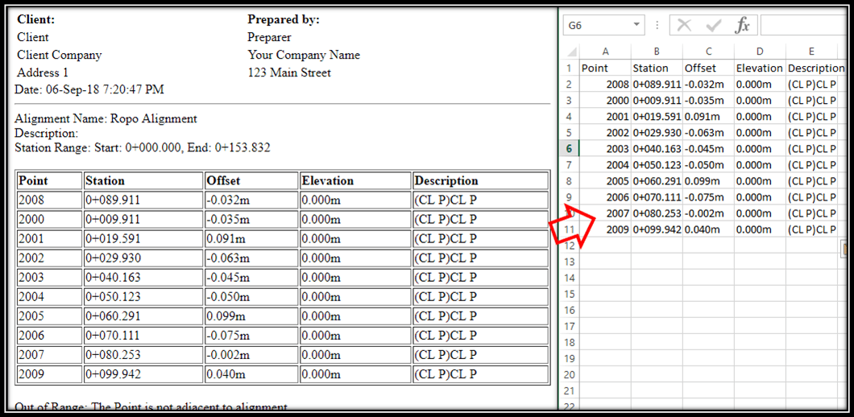Select row 20 header in Excel

570,374
